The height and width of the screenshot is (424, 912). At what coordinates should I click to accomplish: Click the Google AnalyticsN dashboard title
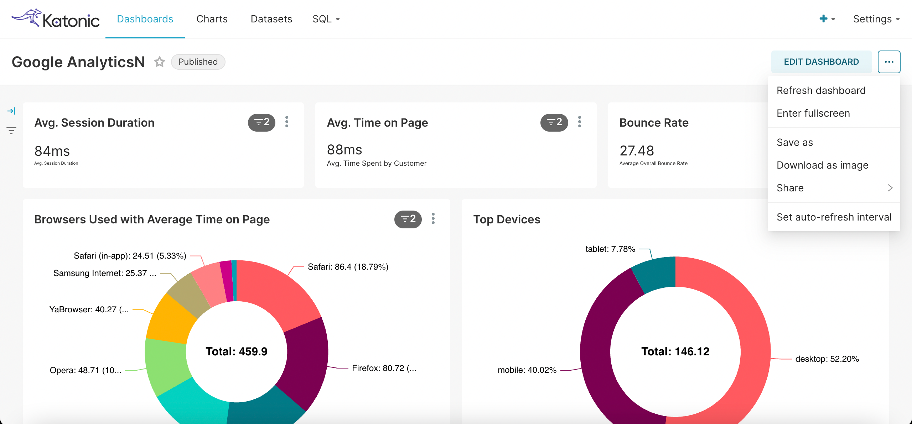(78, 62)
